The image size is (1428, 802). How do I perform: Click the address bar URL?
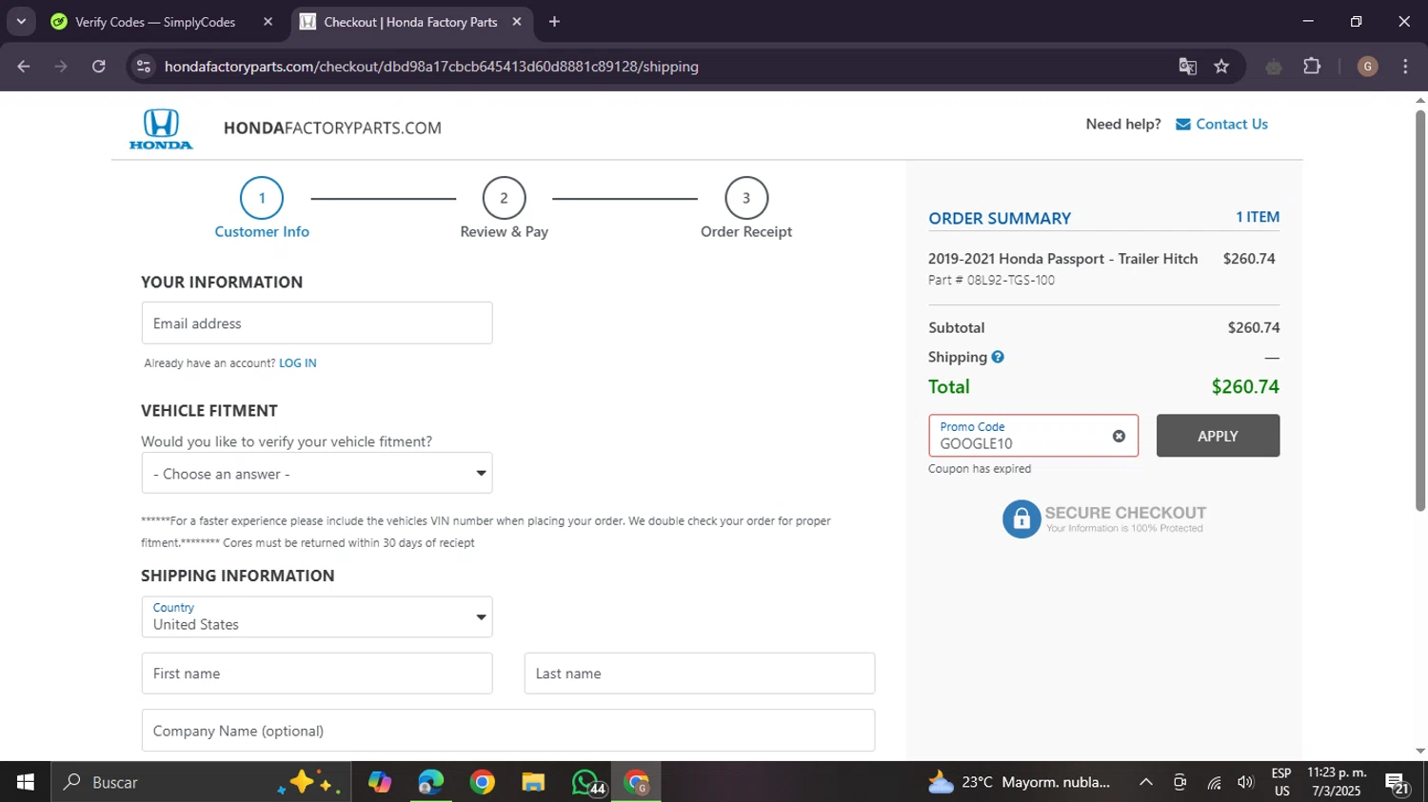[431, 67]
